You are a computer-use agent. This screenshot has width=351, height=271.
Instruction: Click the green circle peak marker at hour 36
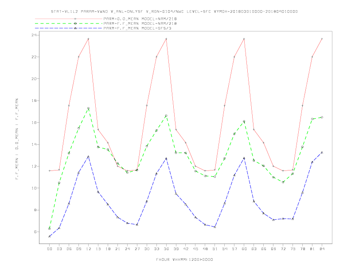(166, 116)
